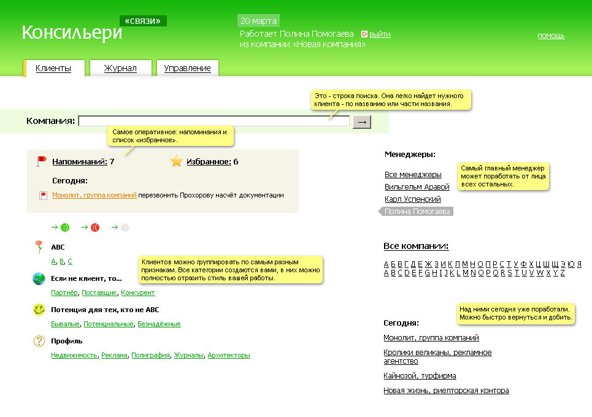Switch to the Управление tab
Viewport: 592px width, 417px height.
pyautogui.click(x=187, y=68)
